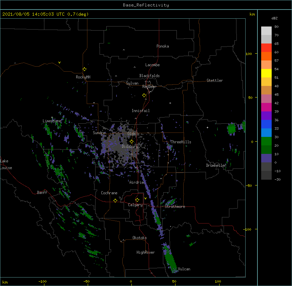Screen dimensions: 292x286
Task: Click the 57 value in dBZ legend
Action: pos(276,61)
